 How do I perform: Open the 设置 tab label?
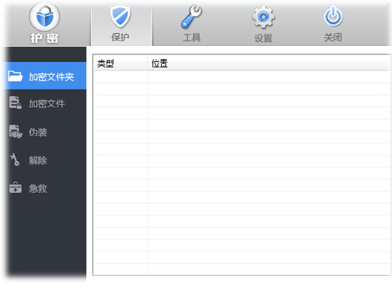click(x=263, y=38)
